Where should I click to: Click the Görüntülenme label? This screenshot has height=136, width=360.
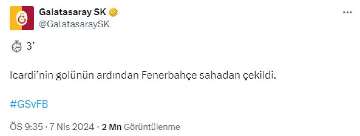(x=152, y=127)
